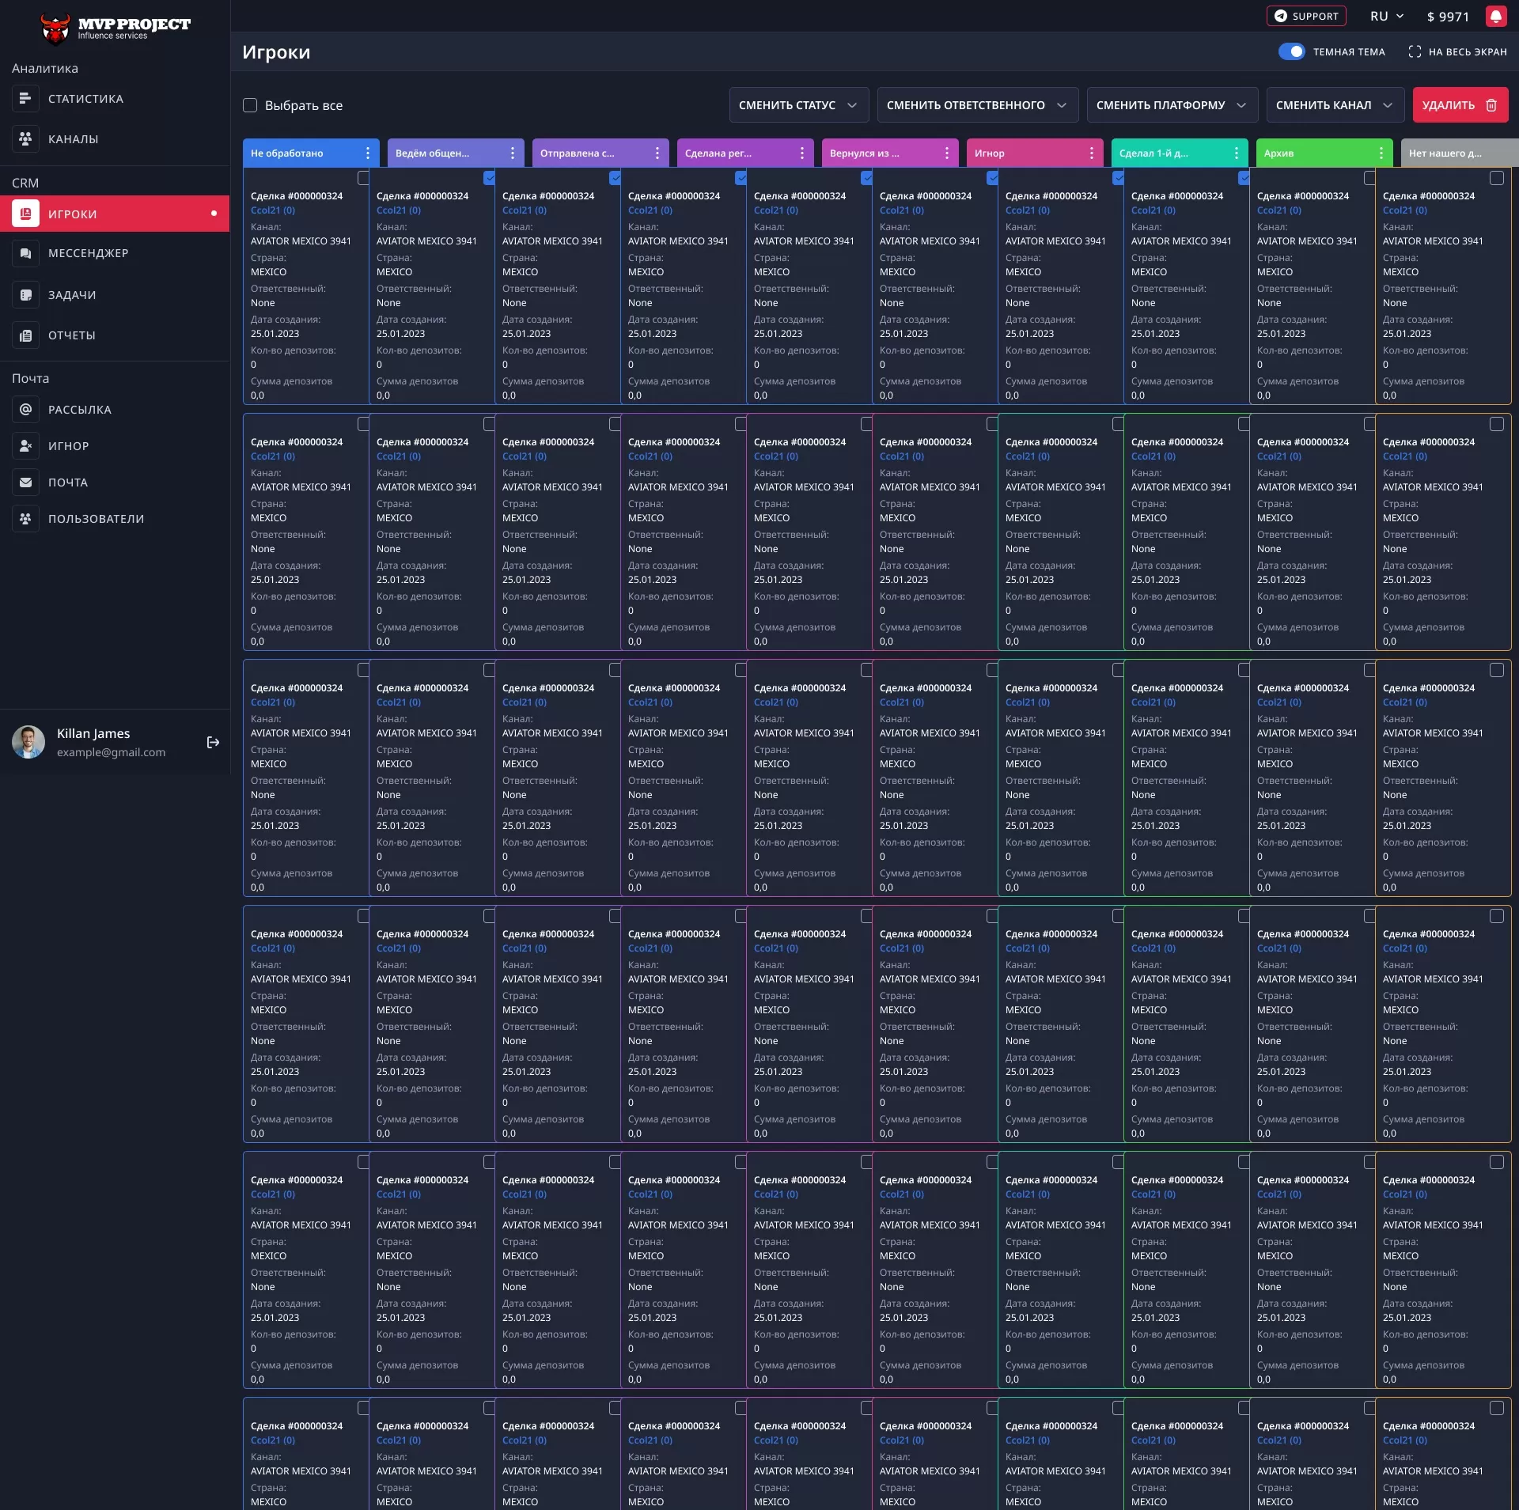Open Статистика via its sidebar icon
This screenshot has width=1519, height=1510.
pos(25,99)
